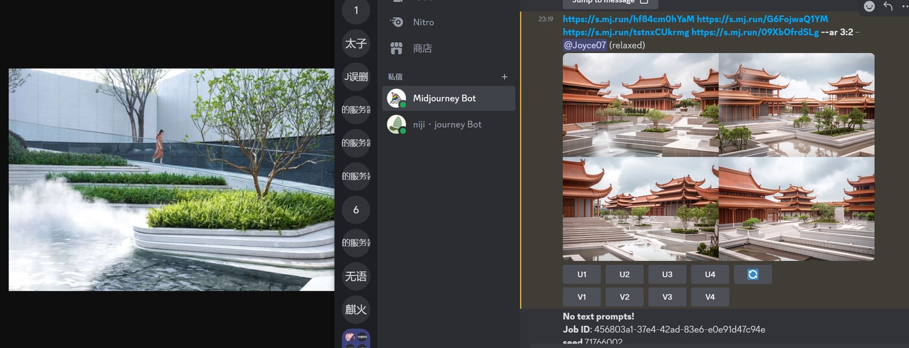Image resolution: width=909 pixels, height=348 pixels.
Task: Open the 无语 server
Action: click(x=356, y=276)
